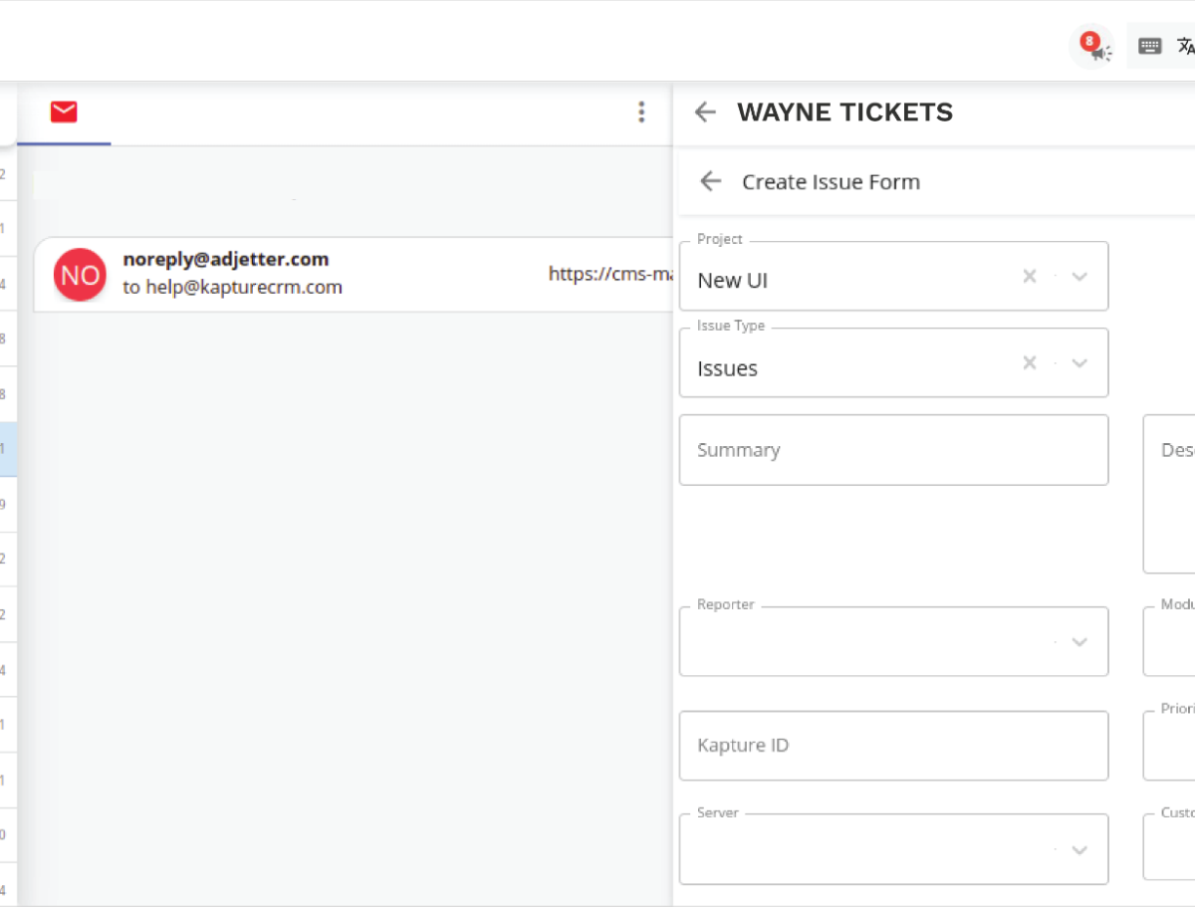Click recipient text to help@kapturecrm.com
Viewport: 1195px width, 907px height.
coord(232,288)
